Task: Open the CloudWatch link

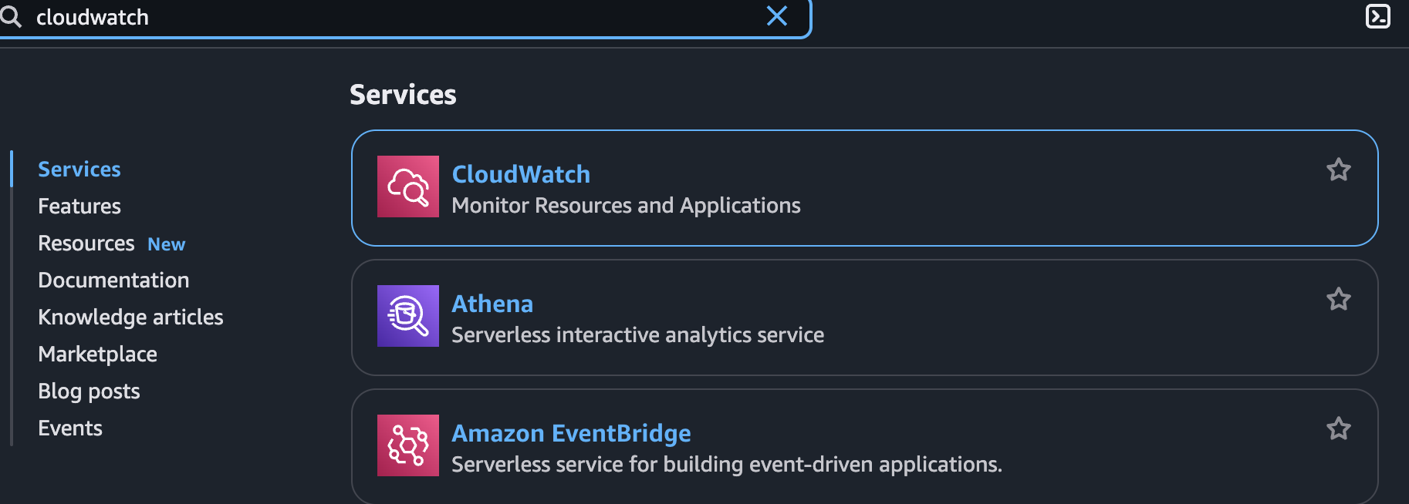Action: click(x=521, y=174)
